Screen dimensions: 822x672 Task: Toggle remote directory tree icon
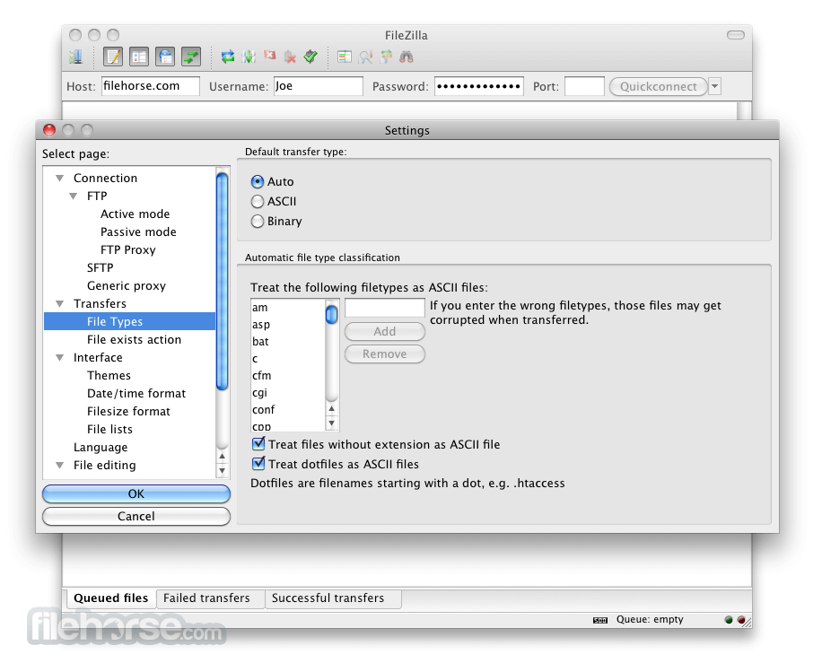[x=165, y=57]
